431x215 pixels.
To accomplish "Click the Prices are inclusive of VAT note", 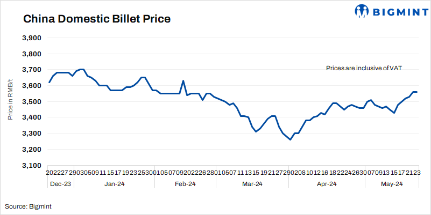I will [x=364, y=68].
